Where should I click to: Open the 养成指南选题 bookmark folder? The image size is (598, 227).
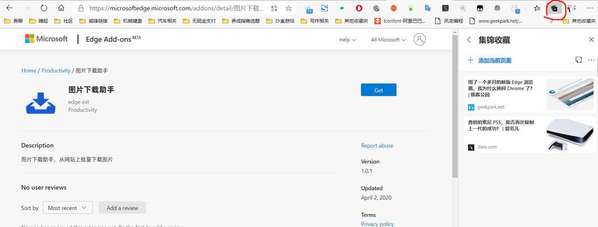tap(241, 21)
